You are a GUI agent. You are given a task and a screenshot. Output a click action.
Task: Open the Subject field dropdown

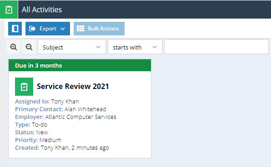[72, 47]
